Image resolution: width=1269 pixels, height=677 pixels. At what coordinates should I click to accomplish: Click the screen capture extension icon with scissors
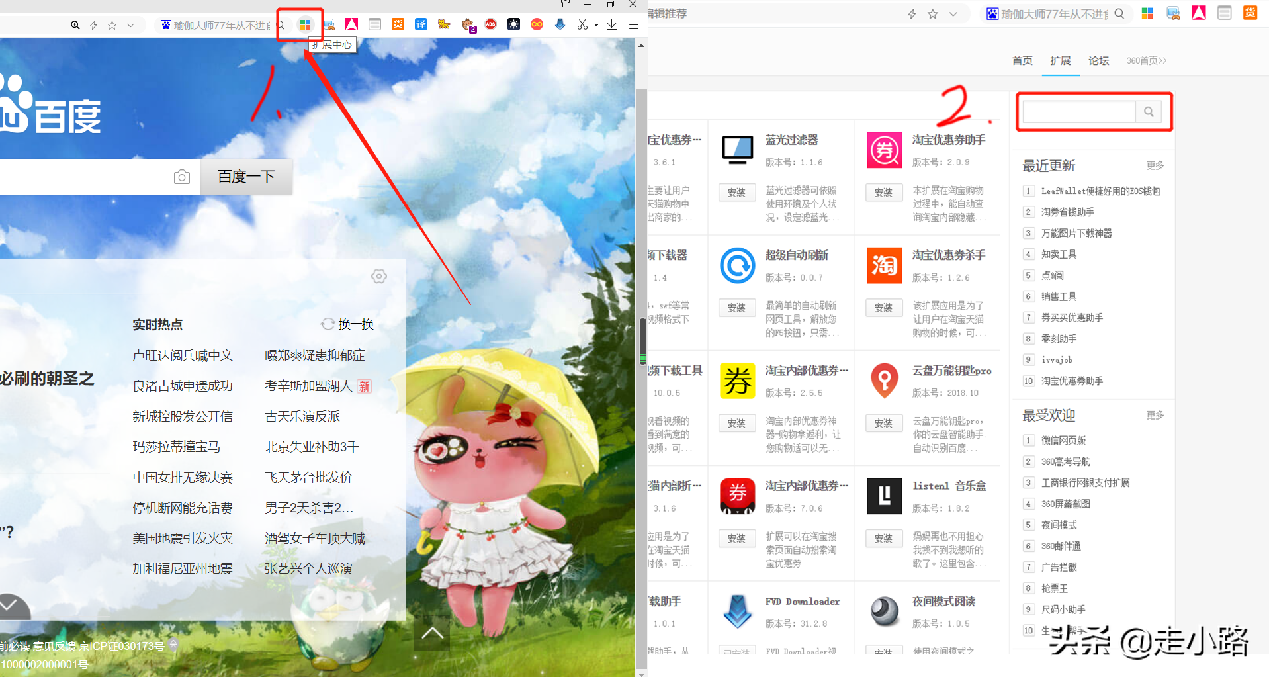329,25
